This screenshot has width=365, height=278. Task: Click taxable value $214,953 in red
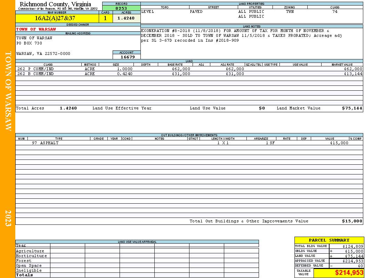click(349, 273)
